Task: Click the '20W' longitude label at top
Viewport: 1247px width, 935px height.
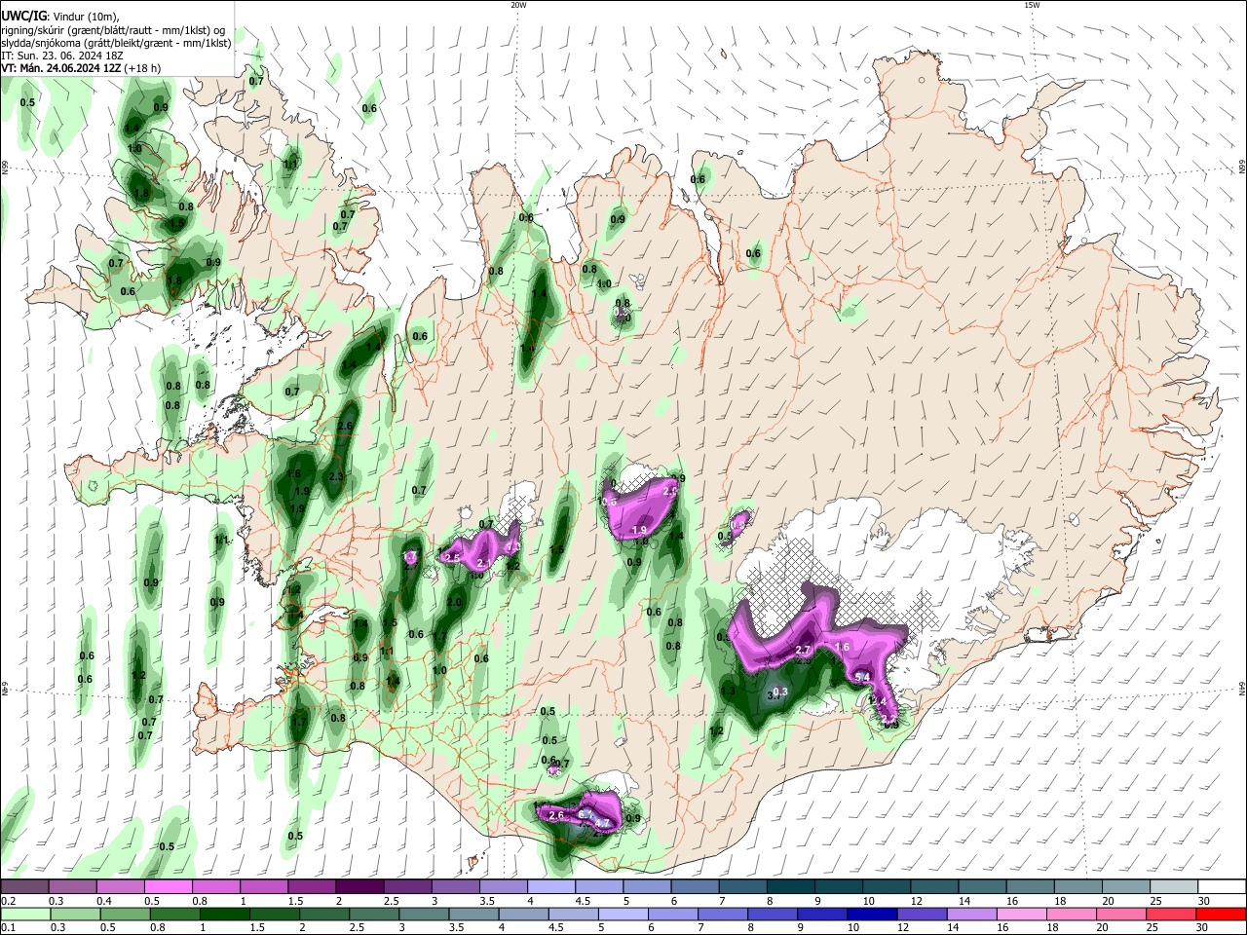Action: [518, 5]
